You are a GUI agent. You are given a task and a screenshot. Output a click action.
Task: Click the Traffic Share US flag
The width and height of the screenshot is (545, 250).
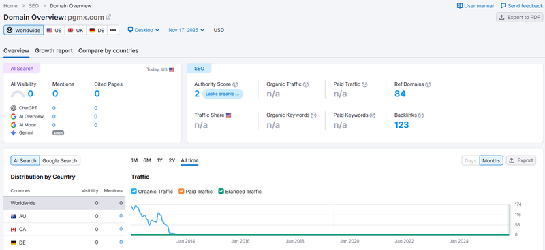coord(229,115)
